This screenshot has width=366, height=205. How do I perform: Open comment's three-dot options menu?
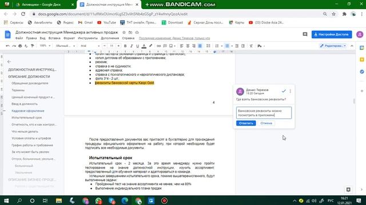click(x=290, y=91)
